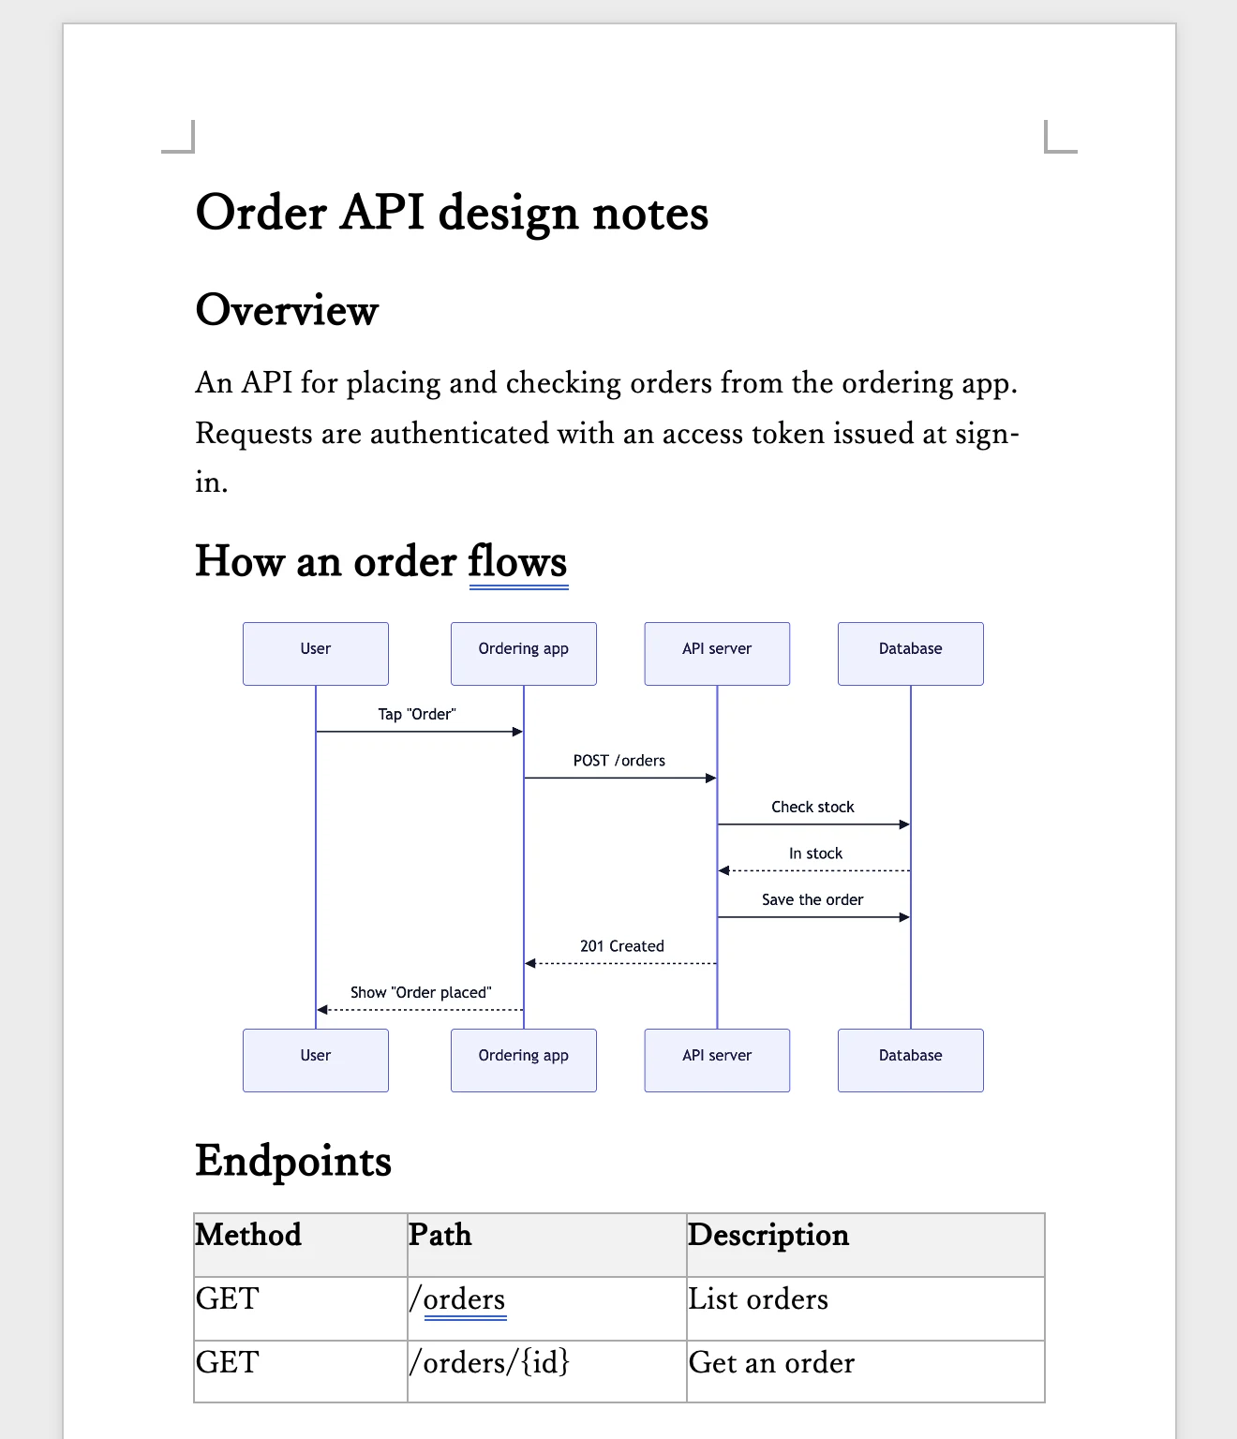Click the "Check stock" message label
1237x1439 pixels.
pyautogui.click(x=812, y=807)
